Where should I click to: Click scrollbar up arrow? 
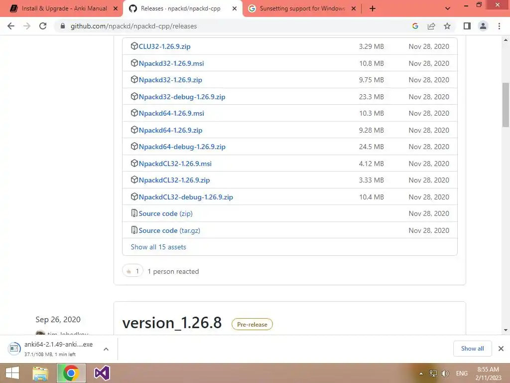[506, 40]
